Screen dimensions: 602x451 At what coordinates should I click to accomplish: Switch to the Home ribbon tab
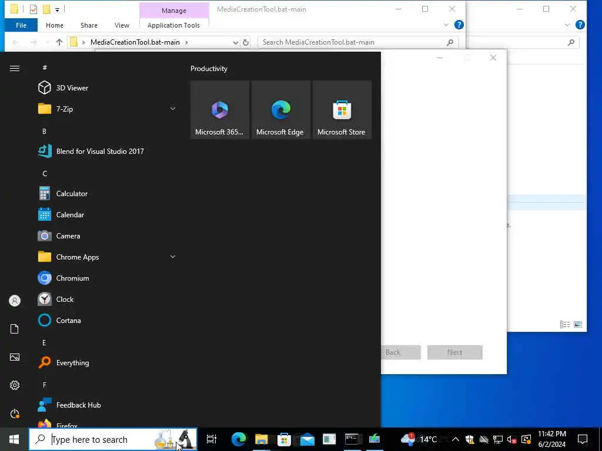(55, 25)
